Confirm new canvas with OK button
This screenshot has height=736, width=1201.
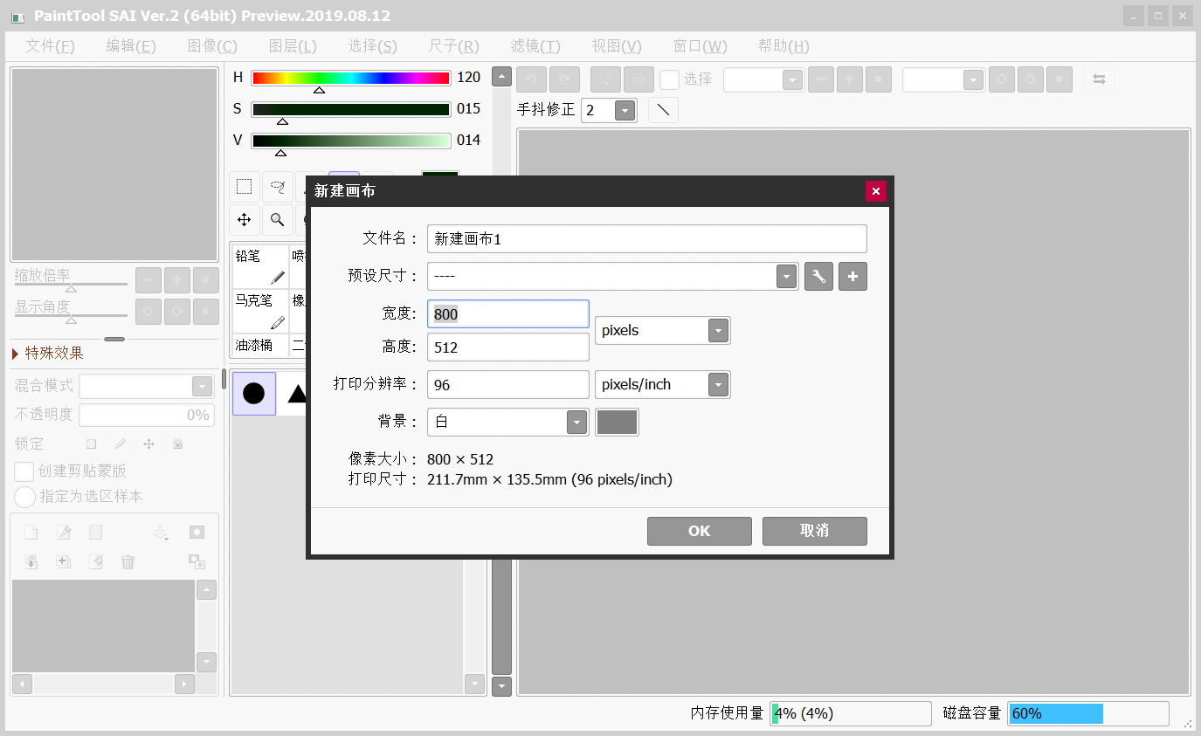coord(700,531)
